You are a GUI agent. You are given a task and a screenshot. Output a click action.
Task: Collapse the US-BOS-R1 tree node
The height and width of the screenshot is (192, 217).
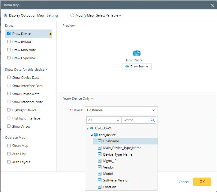pos(88,129)
